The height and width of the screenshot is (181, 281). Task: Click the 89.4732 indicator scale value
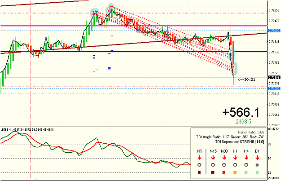point(274,129)
